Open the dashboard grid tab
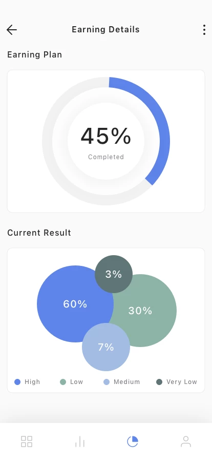The image size is (212, 460). [27, 442]
